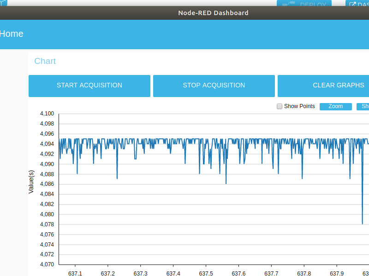Start the acquisition
This screenshot has height=276, width=369.
89,86
